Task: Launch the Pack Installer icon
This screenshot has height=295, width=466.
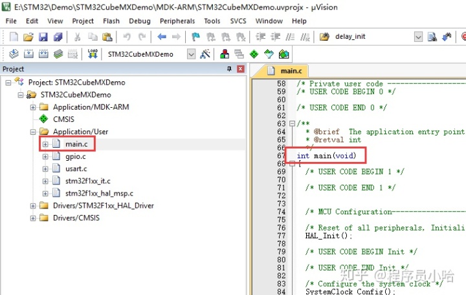Action: point(284,54)
